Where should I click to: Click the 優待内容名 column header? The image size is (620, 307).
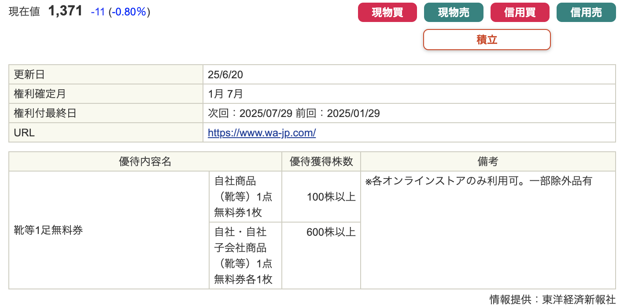(145, 161)
